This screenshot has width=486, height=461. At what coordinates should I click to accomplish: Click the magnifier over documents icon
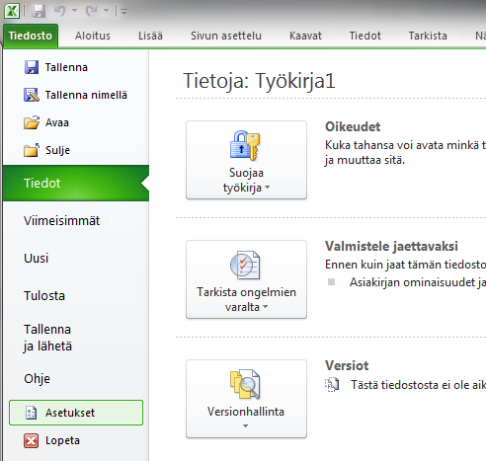coord(245,384)
